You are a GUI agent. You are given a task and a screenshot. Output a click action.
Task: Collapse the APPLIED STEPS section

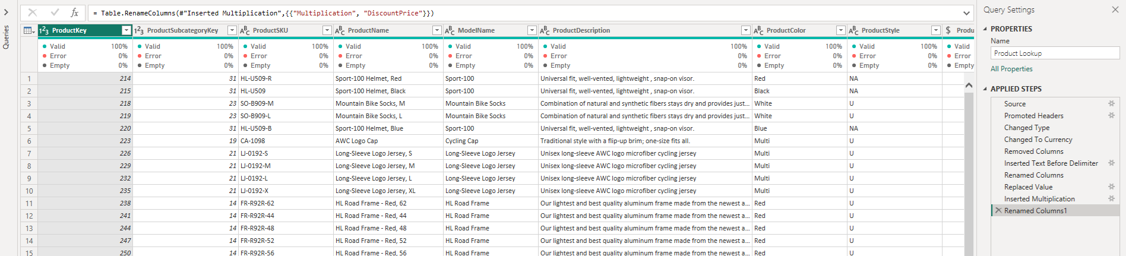tap(985, 89)
